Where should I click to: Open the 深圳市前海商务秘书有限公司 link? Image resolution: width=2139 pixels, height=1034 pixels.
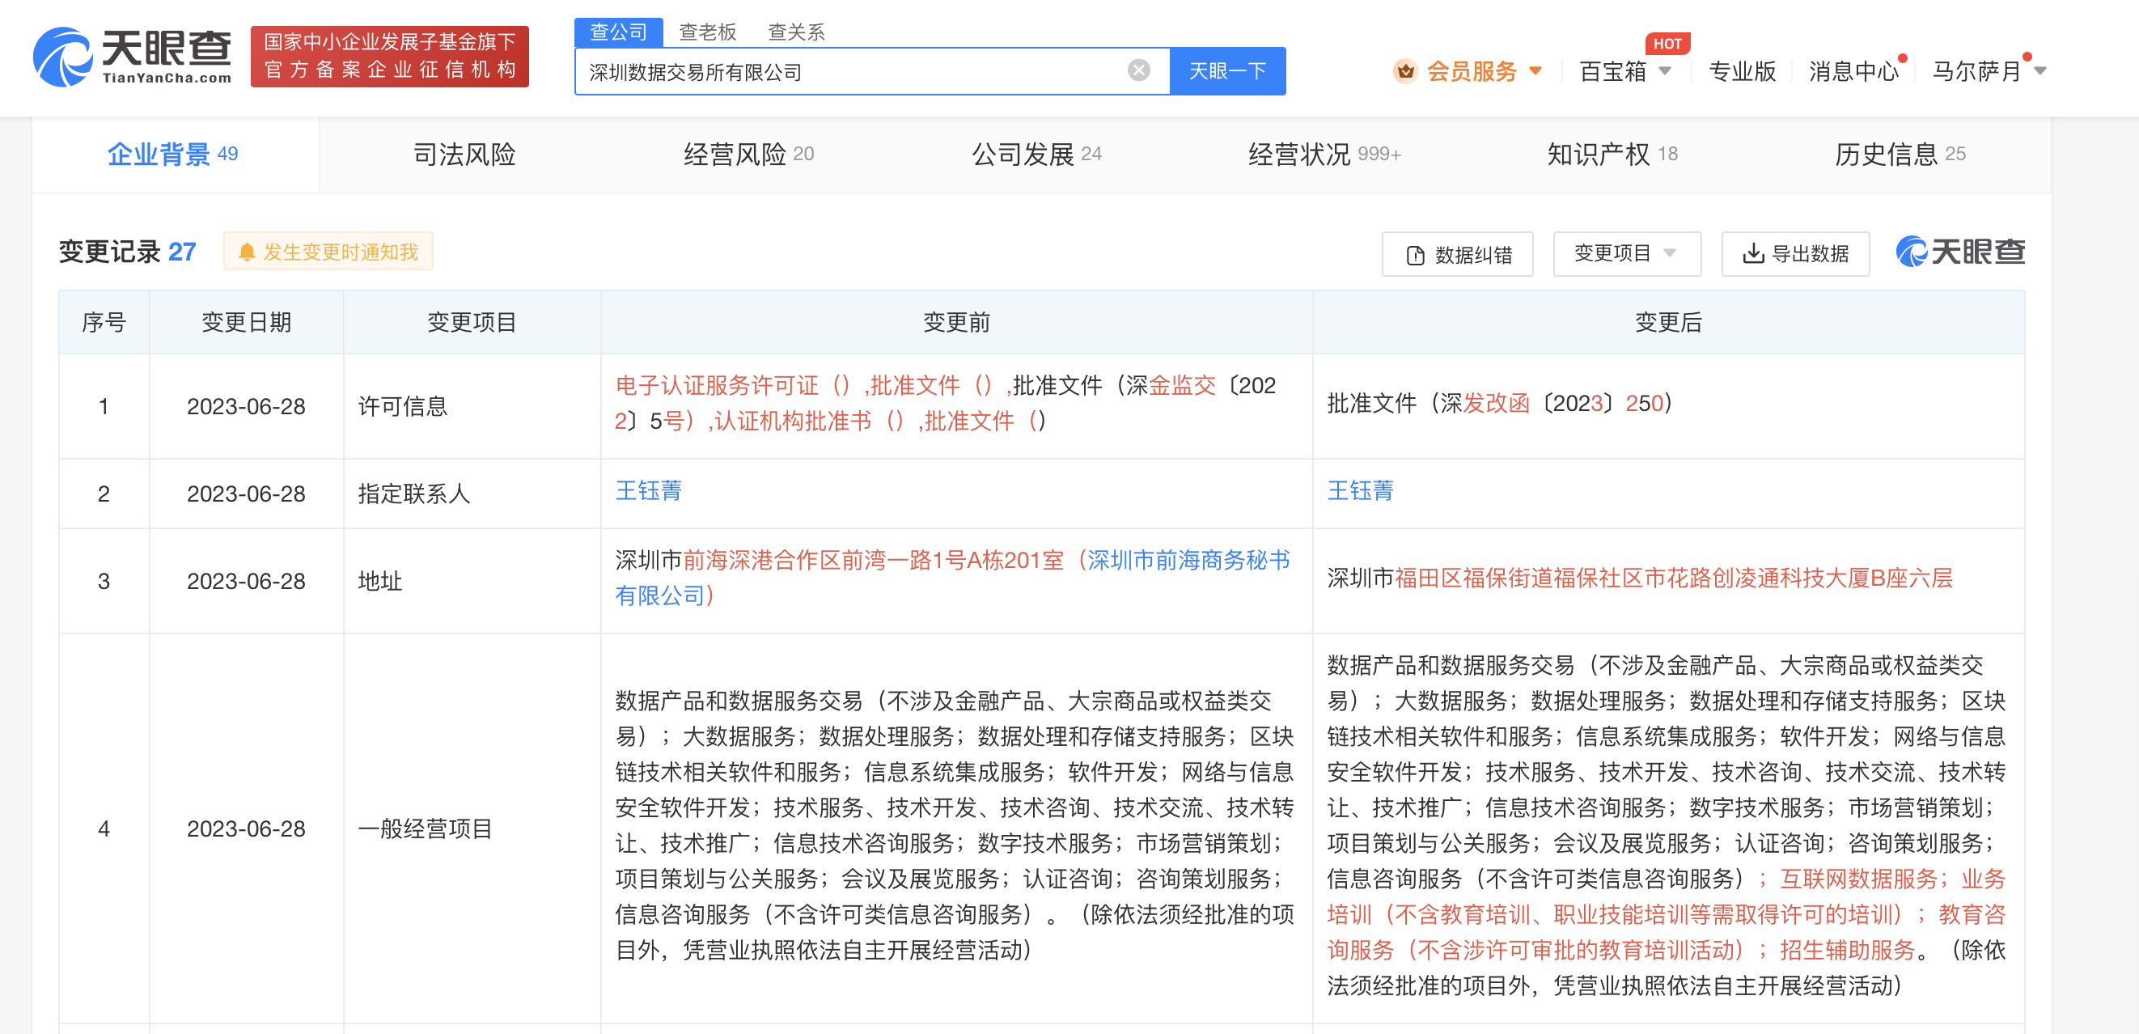point(951,577)
